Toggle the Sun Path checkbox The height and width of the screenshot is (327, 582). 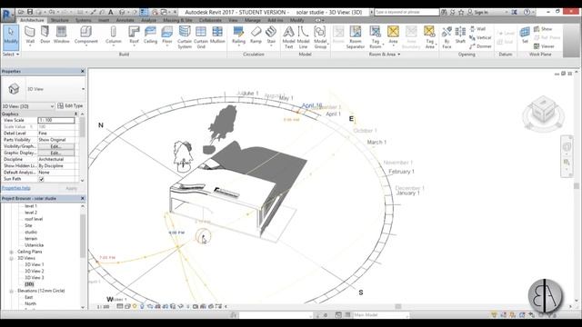[42, 179]
